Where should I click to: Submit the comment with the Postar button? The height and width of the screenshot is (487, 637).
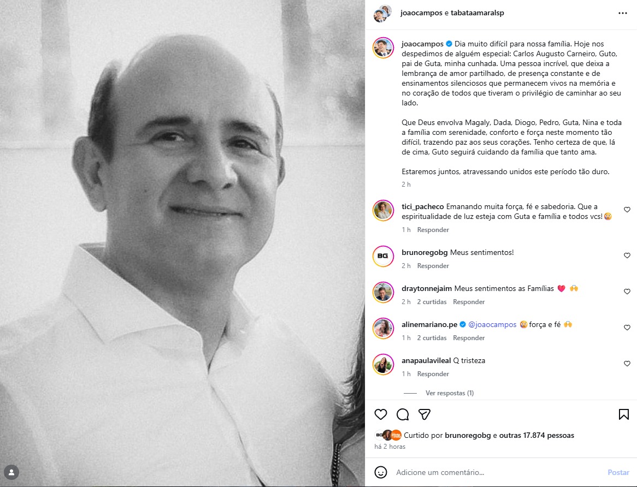pos(618,472)
